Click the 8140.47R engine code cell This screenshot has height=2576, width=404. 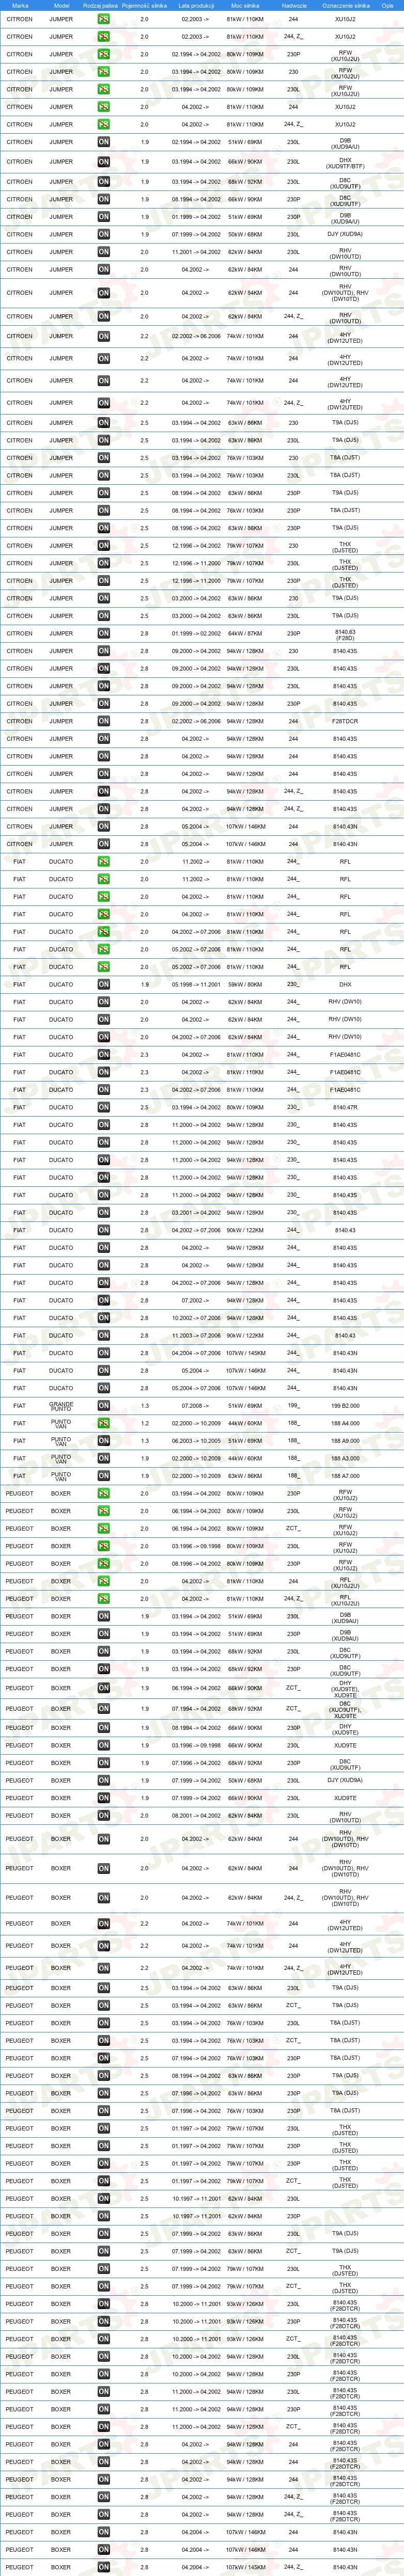(345, 1107)
